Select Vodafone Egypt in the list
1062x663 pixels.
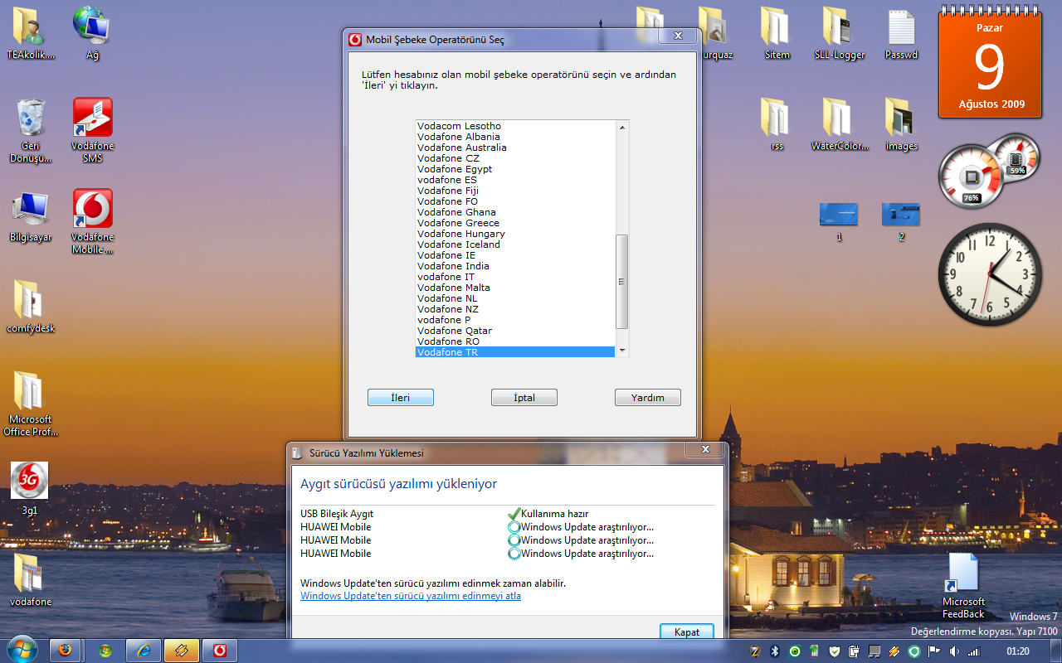point(515,169)
